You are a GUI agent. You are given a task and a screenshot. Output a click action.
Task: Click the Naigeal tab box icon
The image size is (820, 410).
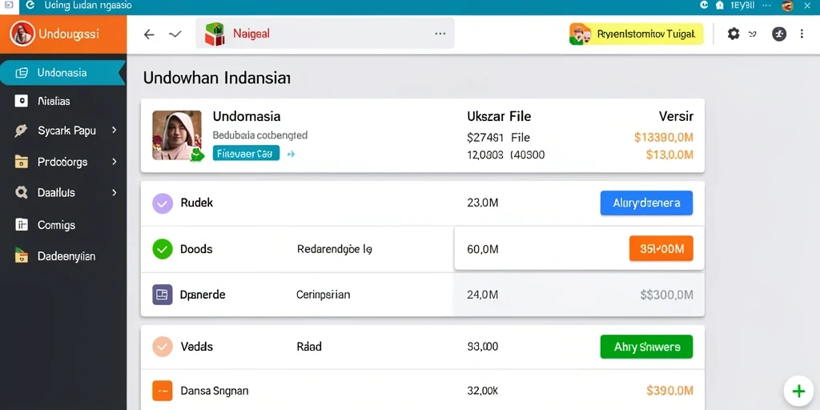pyautogui.click(x=215, y=34)
